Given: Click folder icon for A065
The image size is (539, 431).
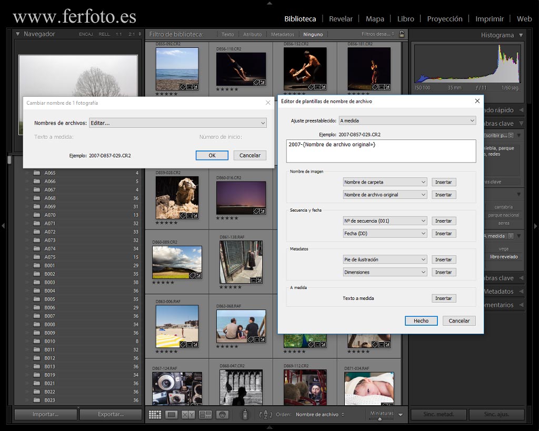Looking at the screenshot, I should [37, 173].
